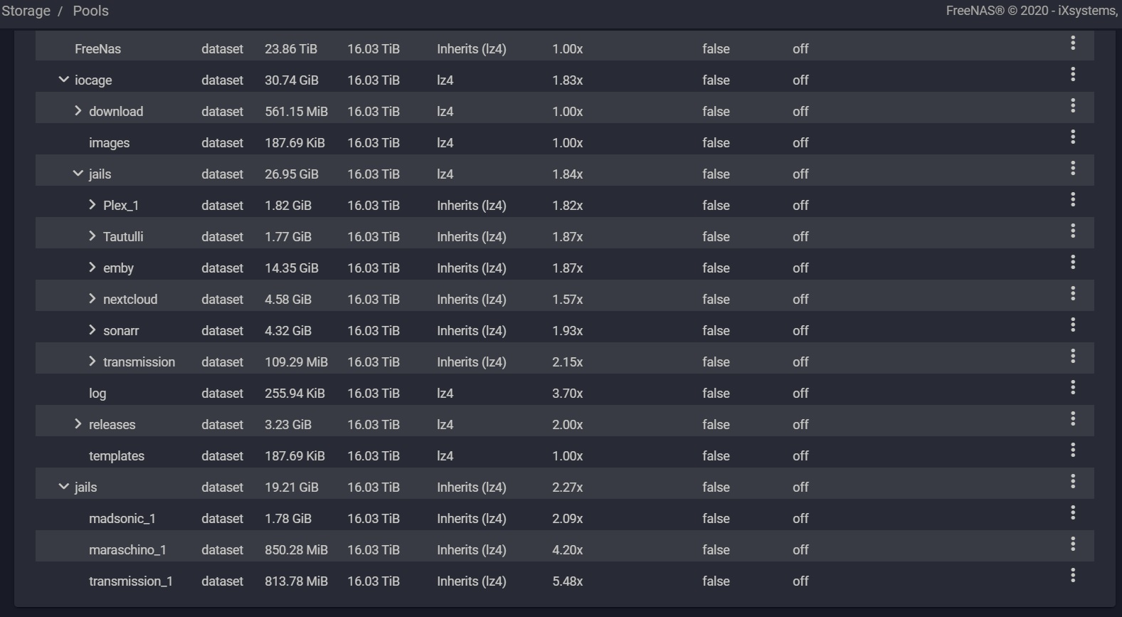The image size is (1122, 617).
Task: Open the kebab menu for templates dataset
Action: (1072, 450)
